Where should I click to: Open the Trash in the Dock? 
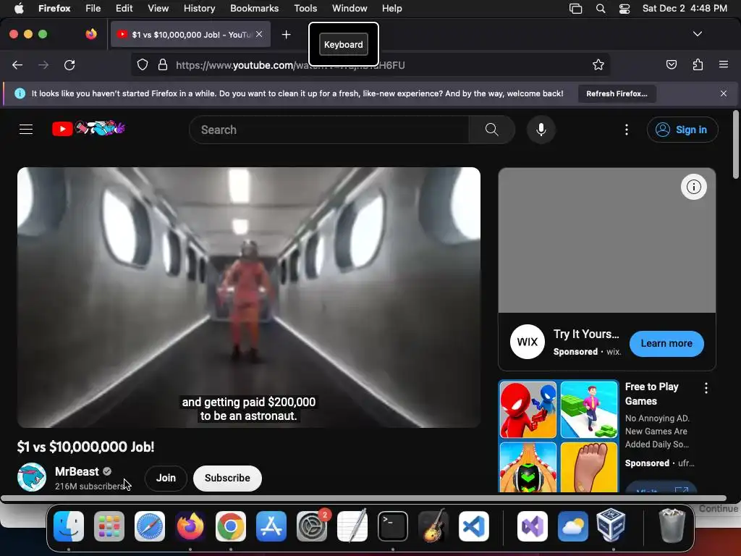coord(672,526)
